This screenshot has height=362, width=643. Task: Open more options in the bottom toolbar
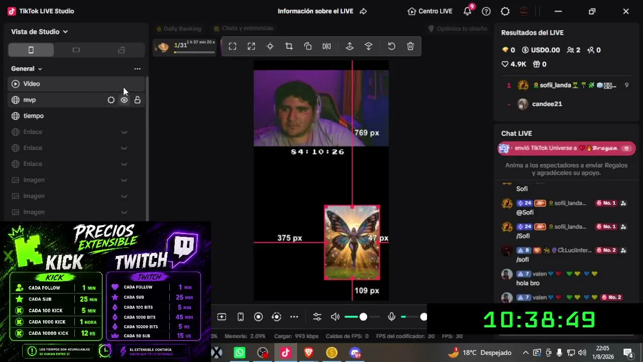tap(294, 317)
